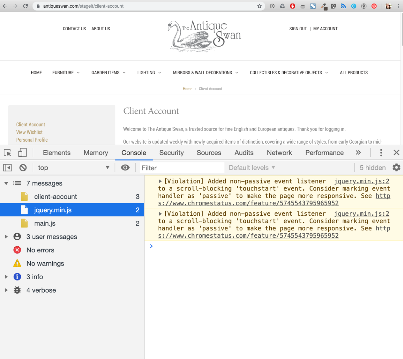This screenshot has width=403, height=359.
Task: Activate the inspect element picker icon
Action: tap(7, 153)
